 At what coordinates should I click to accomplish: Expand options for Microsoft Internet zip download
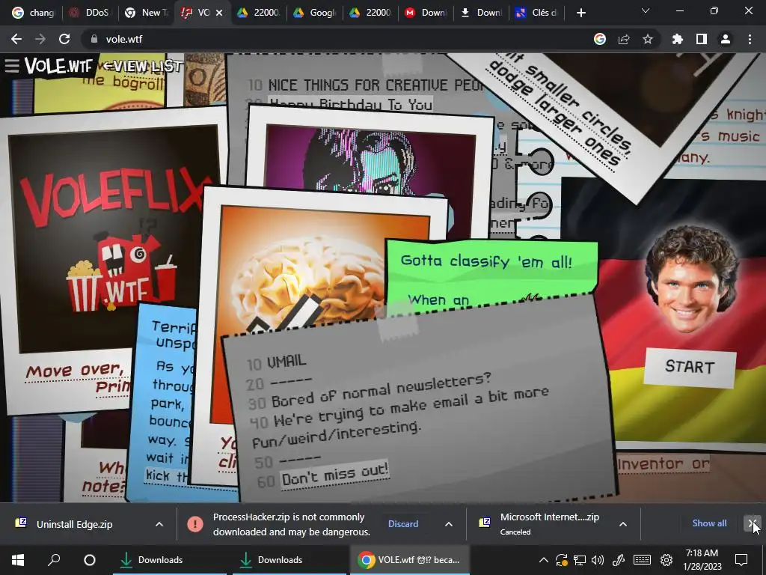(623, 524)
